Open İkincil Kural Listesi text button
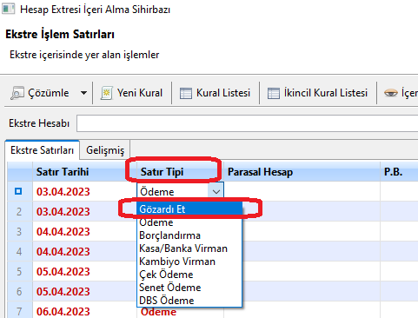Image resolution: width=418 pixels, height=318 pixels. click(x=326, y=93)
